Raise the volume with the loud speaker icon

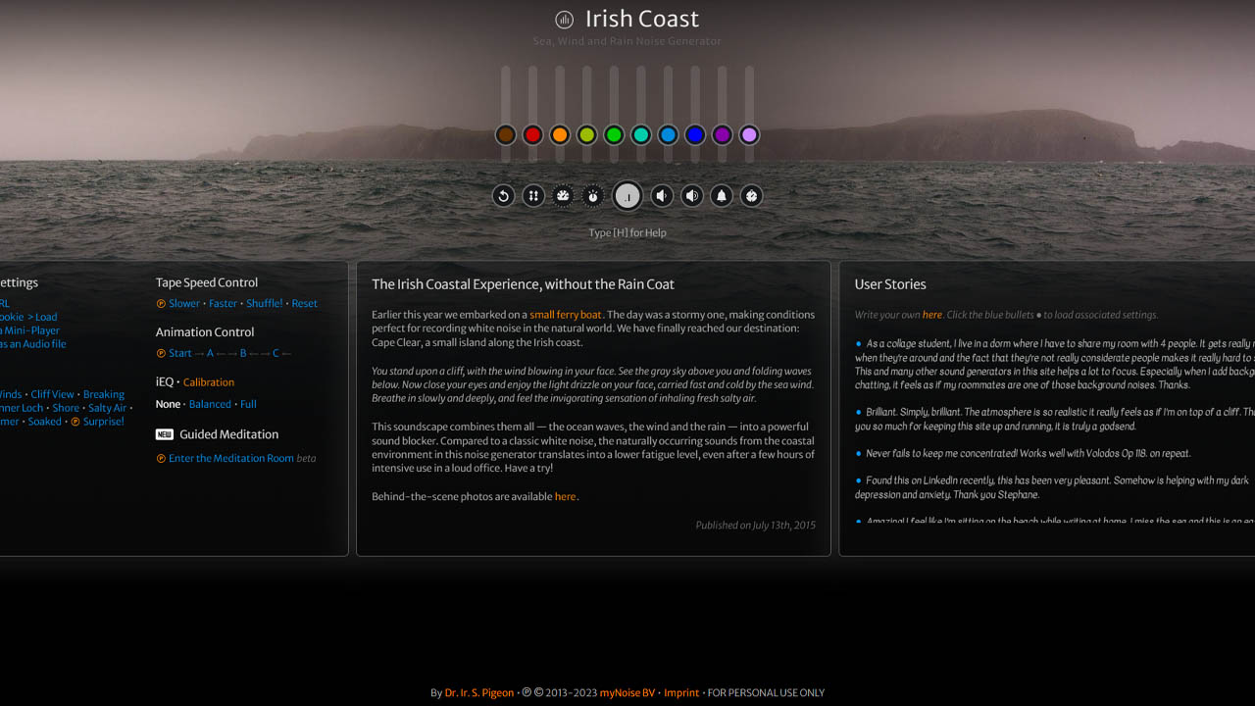(x=692, y=196)
